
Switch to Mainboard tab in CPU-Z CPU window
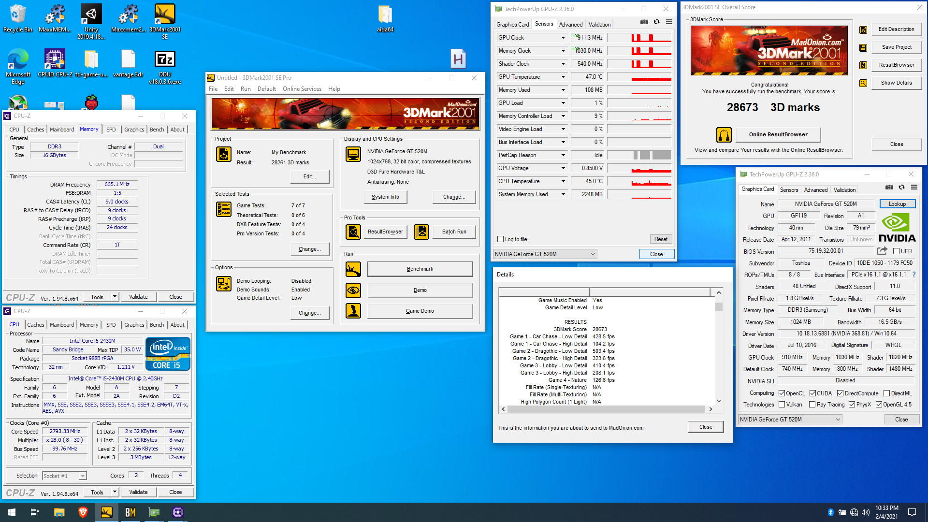pos(62,325)
